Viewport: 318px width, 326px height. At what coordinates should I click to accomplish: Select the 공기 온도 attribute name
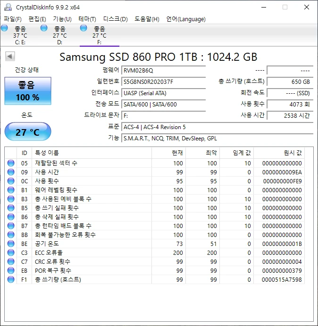tap(47, 244)
